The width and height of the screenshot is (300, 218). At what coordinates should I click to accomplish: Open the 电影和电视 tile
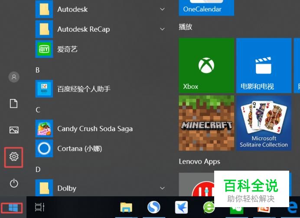coord(264,66)
